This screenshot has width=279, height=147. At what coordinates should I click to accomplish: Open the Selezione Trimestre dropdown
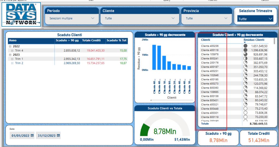point(270,19)
